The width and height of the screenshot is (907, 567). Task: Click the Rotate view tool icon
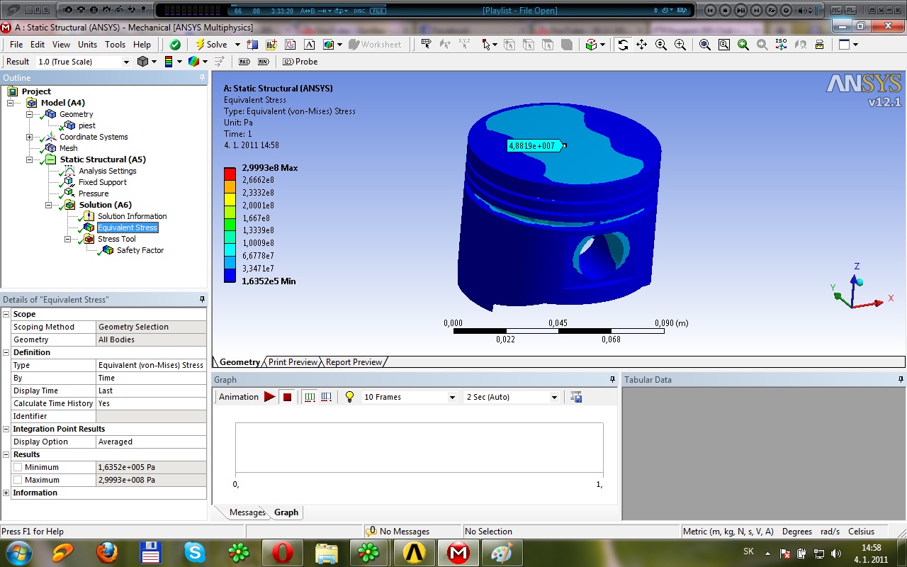tap(623, 45)
